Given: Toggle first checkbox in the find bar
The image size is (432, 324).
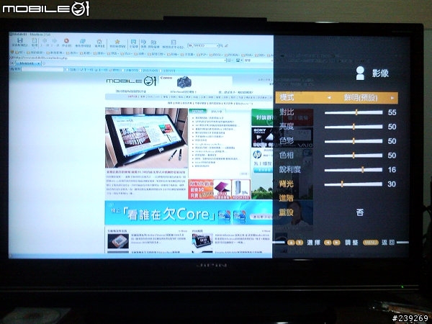Looking at the screenshot, I should point(67,70).
